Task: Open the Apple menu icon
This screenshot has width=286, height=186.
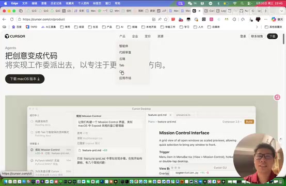Action: pyautogui.click(x=6, y=3)
